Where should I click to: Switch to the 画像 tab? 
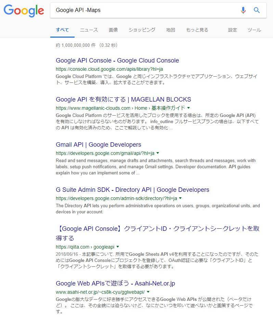point(113,30)
